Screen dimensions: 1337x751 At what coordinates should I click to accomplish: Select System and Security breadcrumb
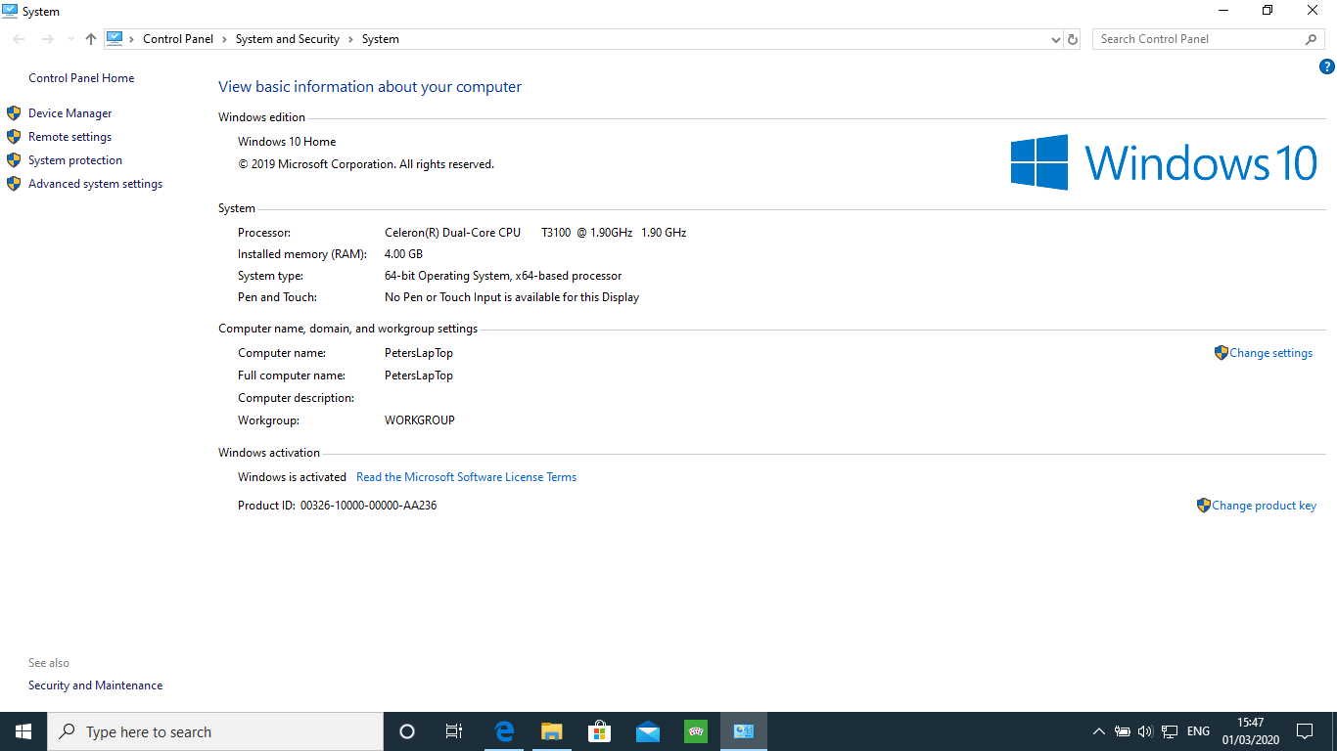(288, 39)
